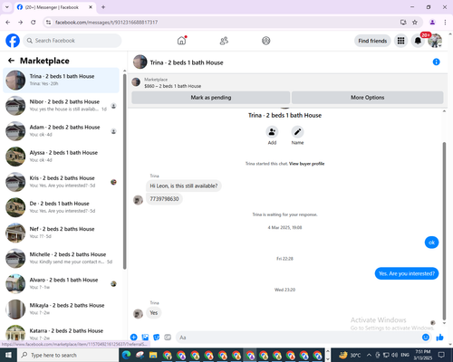Open account menu via profile avatar
453x362 pixels.
click(x=435, y=41)
